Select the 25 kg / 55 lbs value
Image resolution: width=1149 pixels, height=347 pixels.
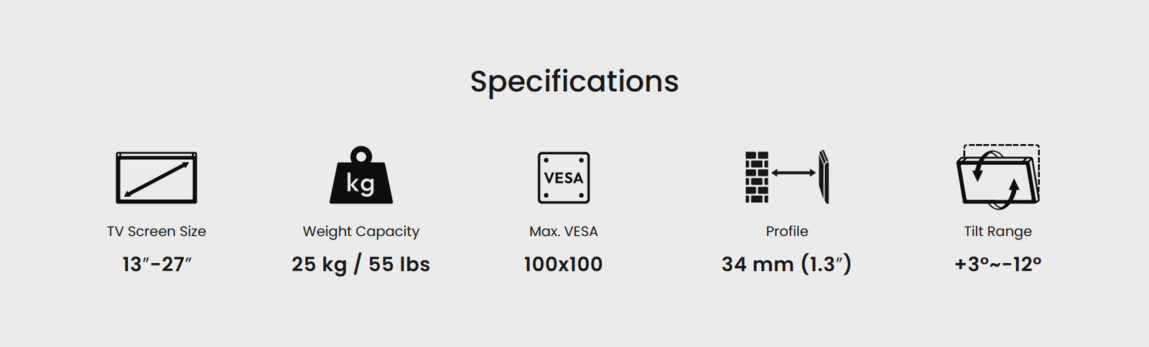(x=360, y=265)
